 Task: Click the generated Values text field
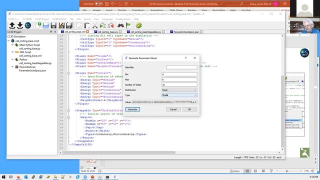pyautogui.click(x=165, y=102)
